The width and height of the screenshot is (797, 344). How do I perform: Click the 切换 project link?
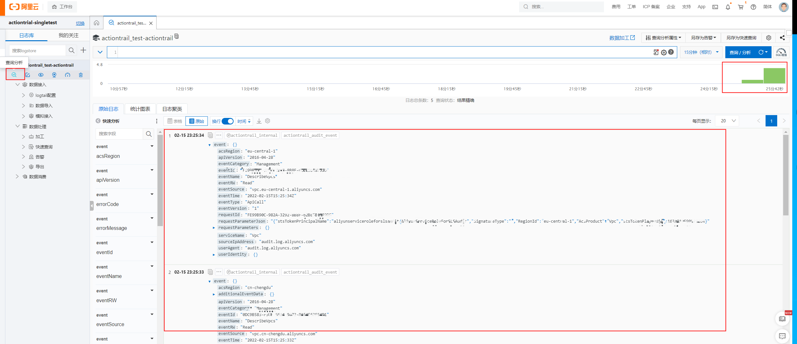[80, 23]
